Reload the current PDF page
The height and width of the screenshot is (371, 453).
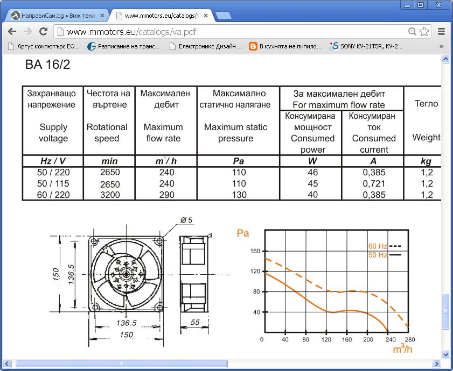(44, 32)
